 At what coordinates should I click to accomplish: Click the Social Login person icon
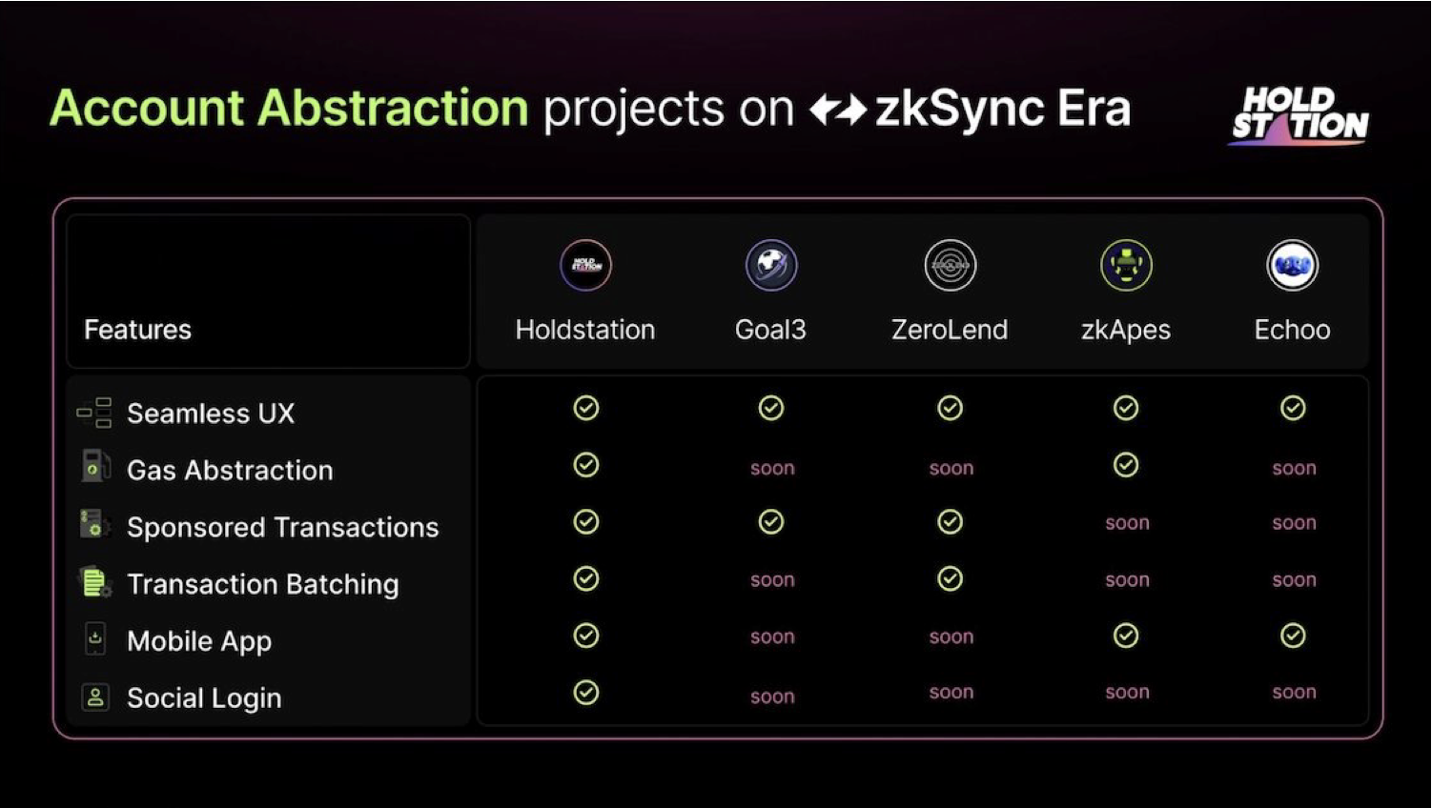click(95, 697)
